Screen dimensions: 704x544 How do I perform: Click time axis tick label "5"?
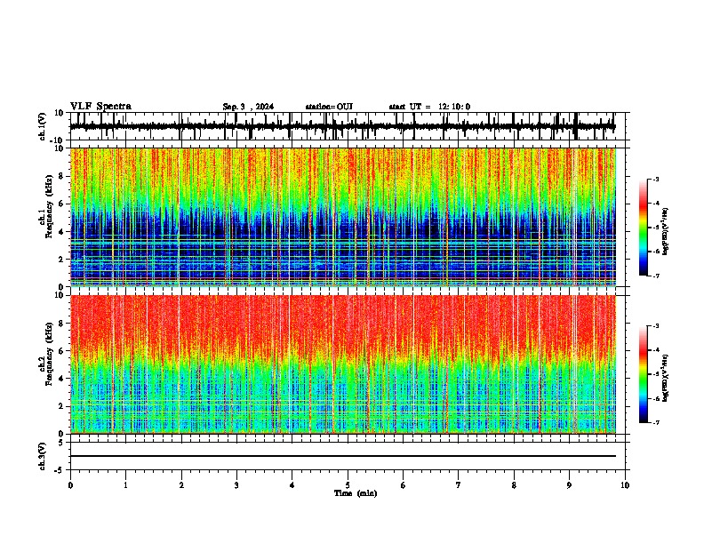point(348,485)
